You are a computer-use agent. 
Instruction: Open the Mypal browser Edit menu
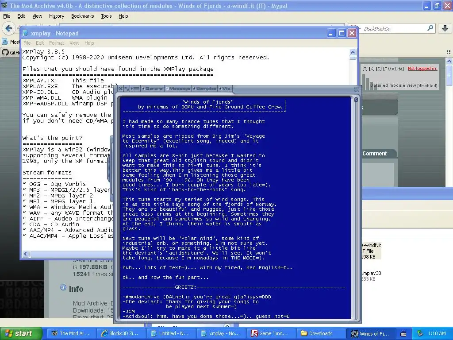pos(21,16)
